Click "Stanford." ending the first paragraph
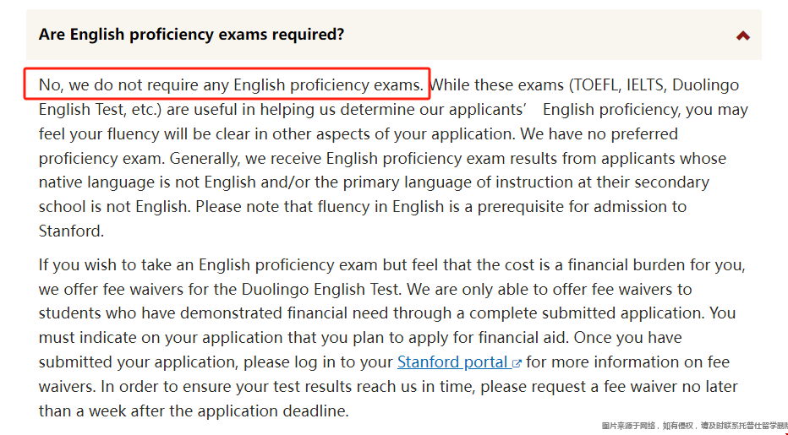The height and width of the screenshot is (435, 788). click(x=71, y=231)
